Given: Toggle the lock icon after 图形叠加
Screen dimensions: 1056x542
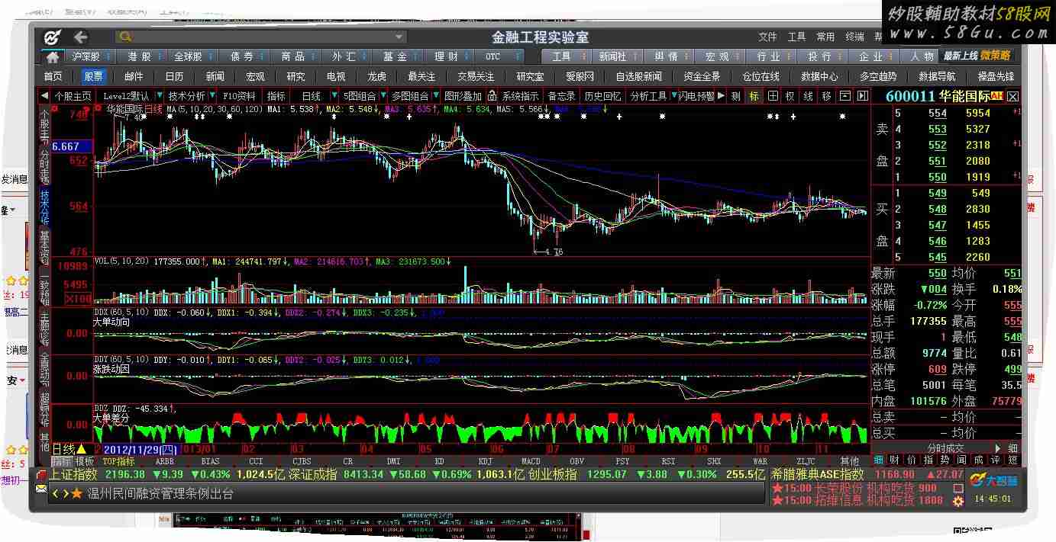Looking at the screenshot, I should 492,96.
